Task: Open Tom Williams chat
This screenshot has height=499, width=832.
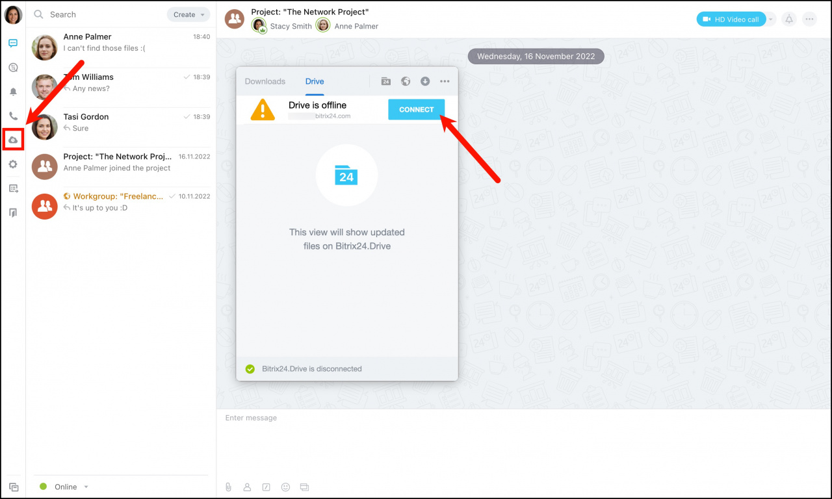Action: [x=121, y=87]
